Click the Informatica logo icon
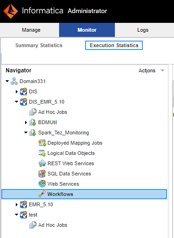 [11, 11]
